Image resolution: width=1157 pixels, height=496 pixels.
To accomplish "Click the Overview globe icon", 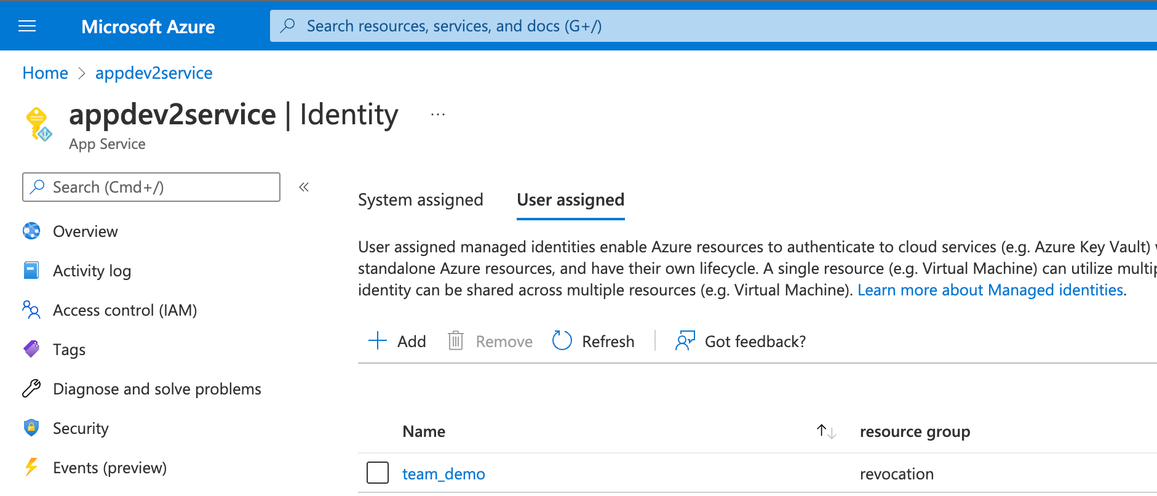I will point(31,231).
